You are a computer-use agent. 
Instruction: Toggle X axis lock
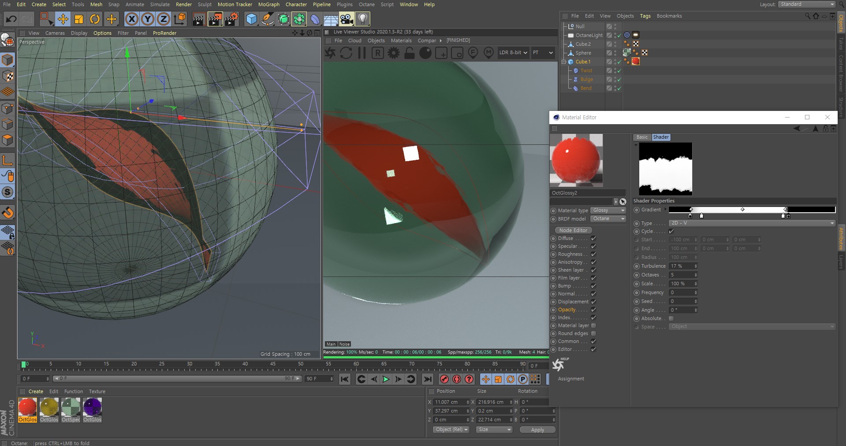pos(131,19)
